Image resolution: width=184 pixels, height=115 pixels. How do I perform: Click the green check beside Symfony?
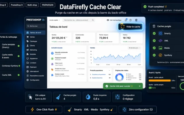[154, 55]
